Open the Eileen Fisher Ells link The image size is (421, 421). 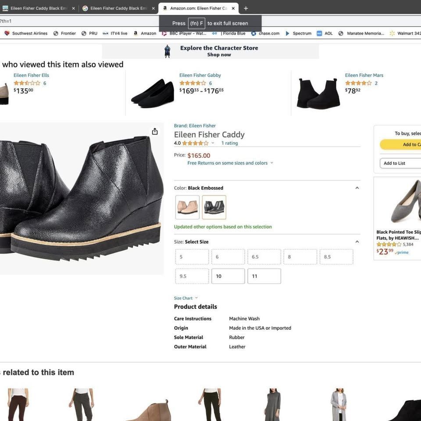(31, 75)
